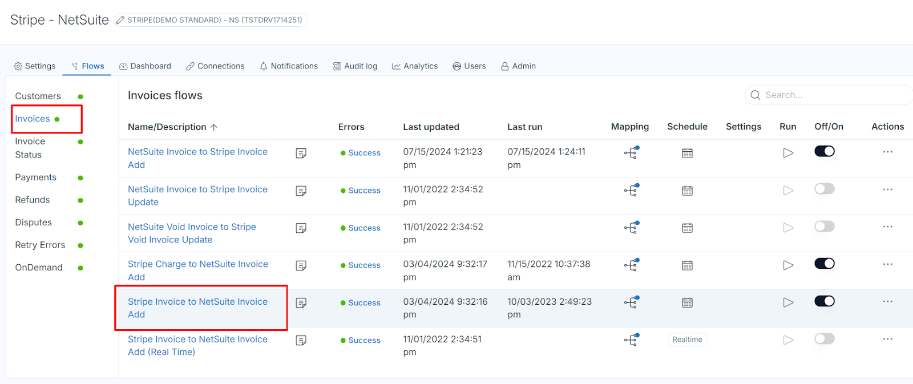This screenshot has width=913, height=384.
Task: View the Audit log tab
Action: coord(355,66)
